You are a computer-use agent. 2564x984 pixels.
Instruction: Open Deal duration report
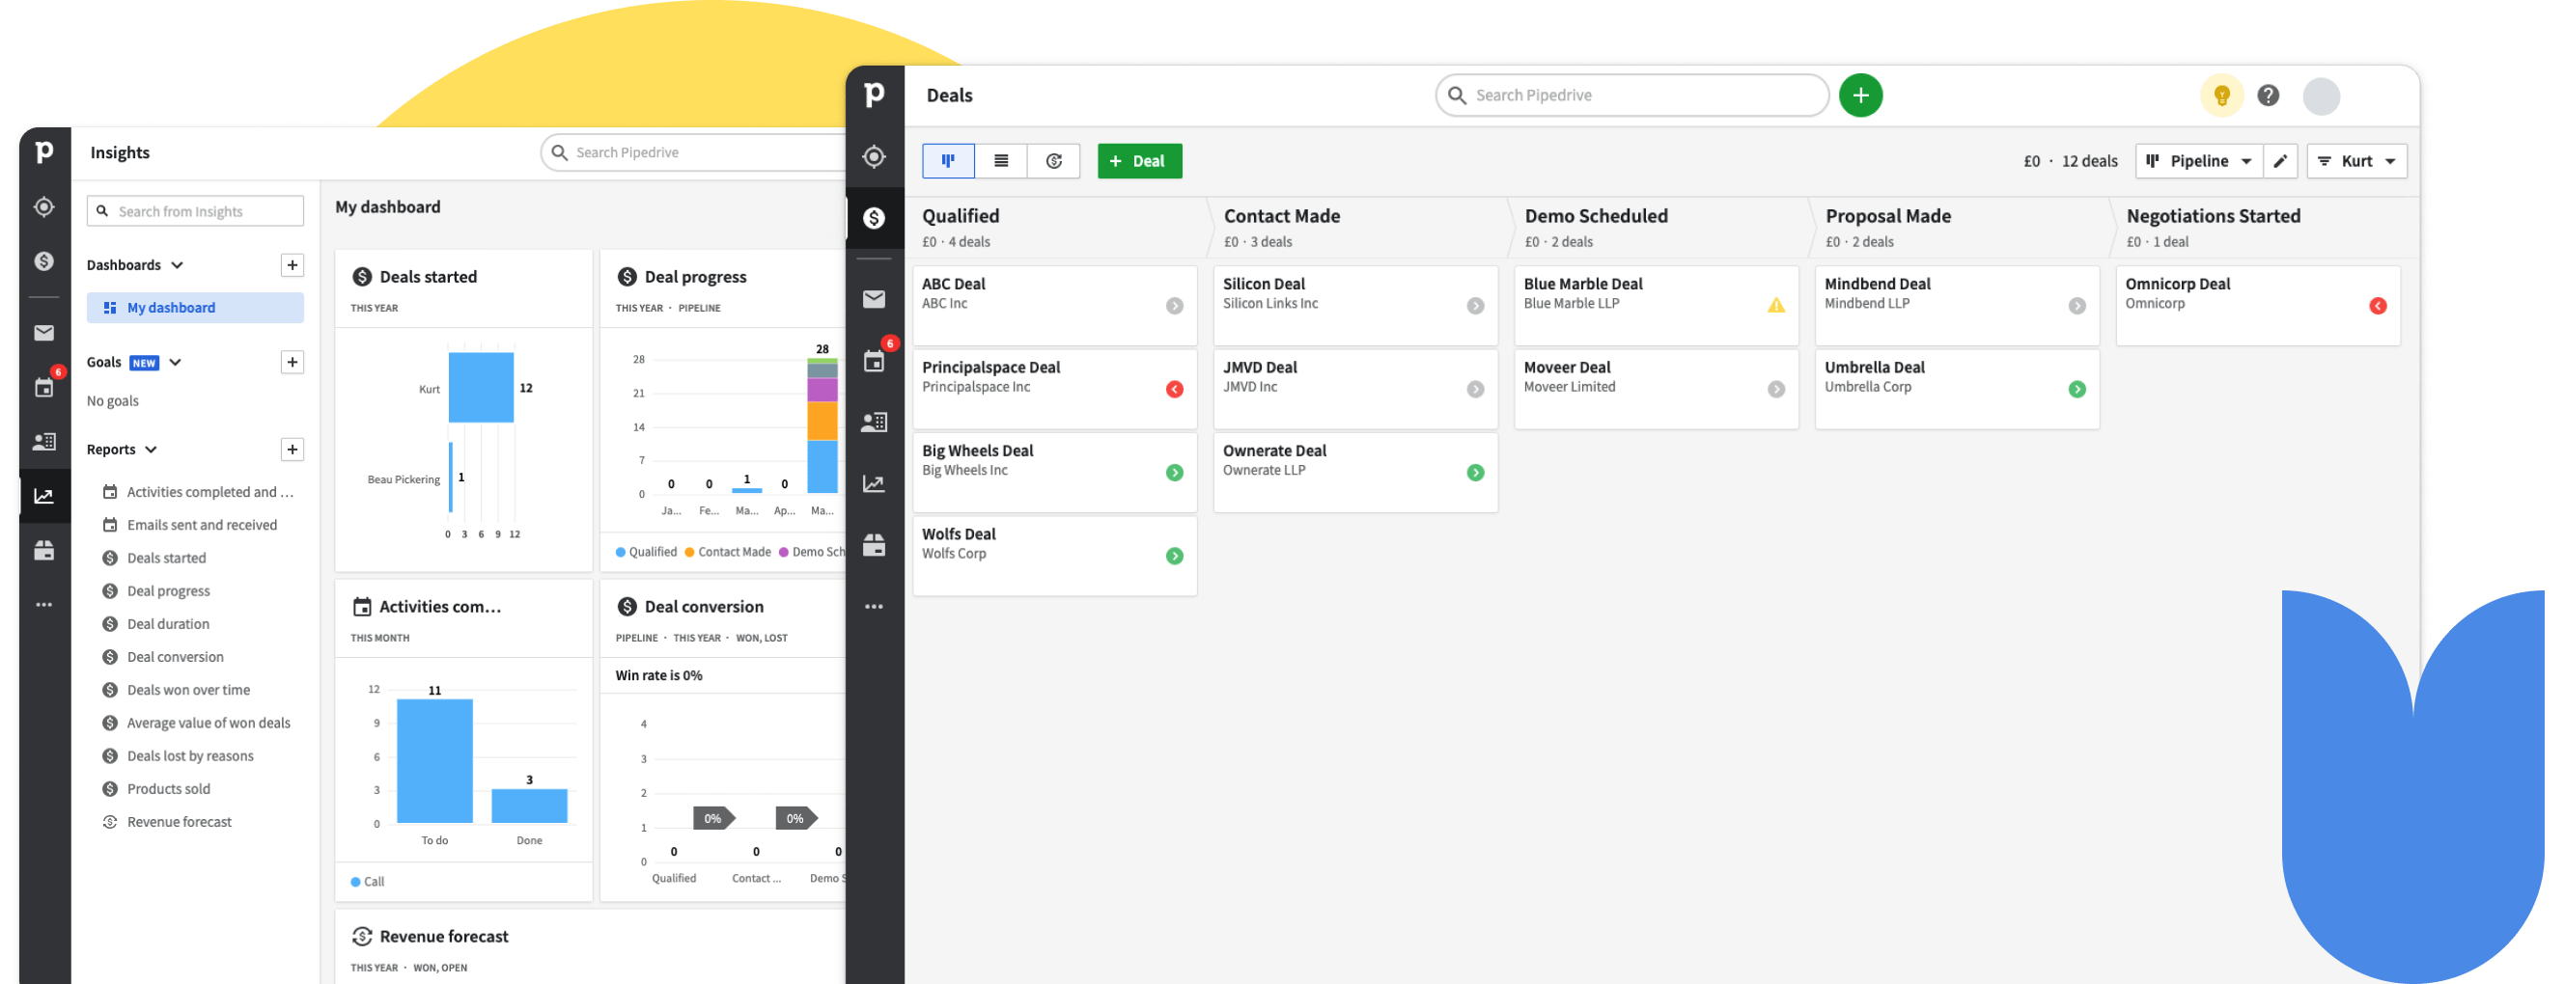click(x=156, y=624)
